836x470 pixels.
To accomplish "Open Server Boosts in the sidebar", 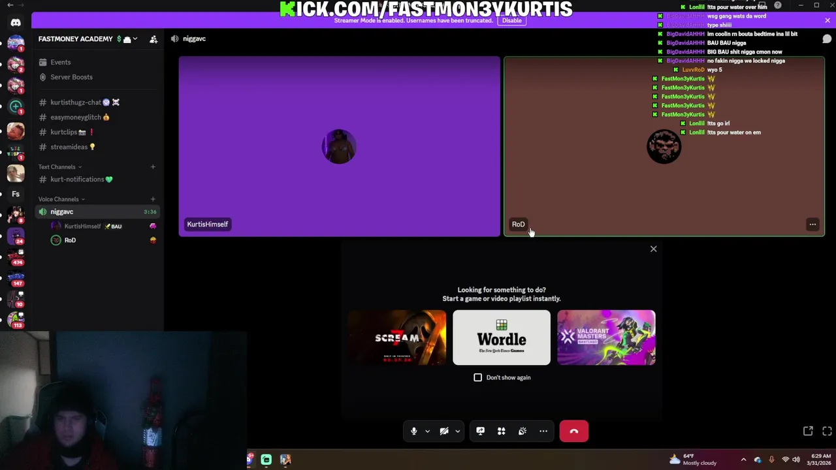I will coord(97,77).
